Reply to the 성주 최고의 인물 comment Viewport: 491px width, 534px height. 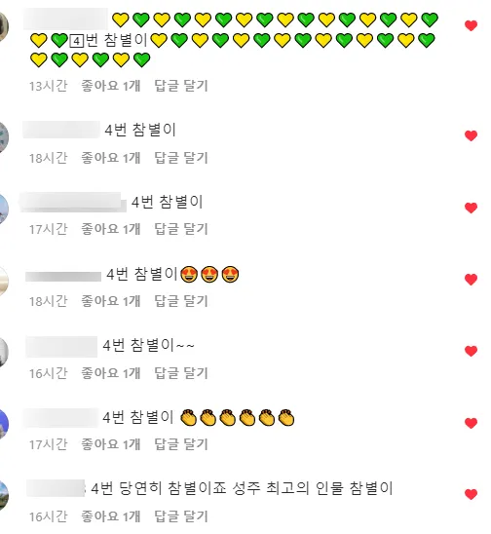[181, 515]
